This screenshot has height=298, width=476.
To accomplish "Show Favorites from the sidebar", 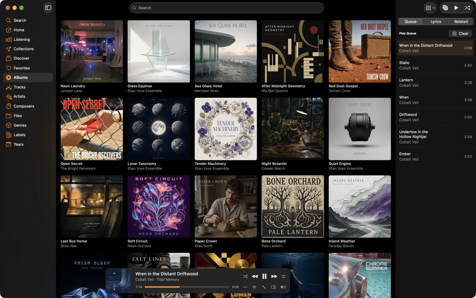I will 28,68.
